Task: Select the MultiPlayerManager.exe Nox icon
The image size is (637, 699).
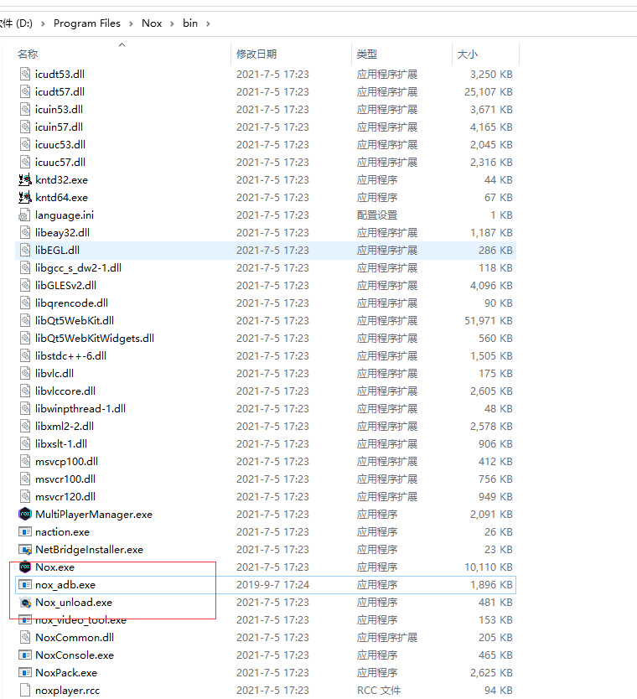Action: (x=25, y=514)
